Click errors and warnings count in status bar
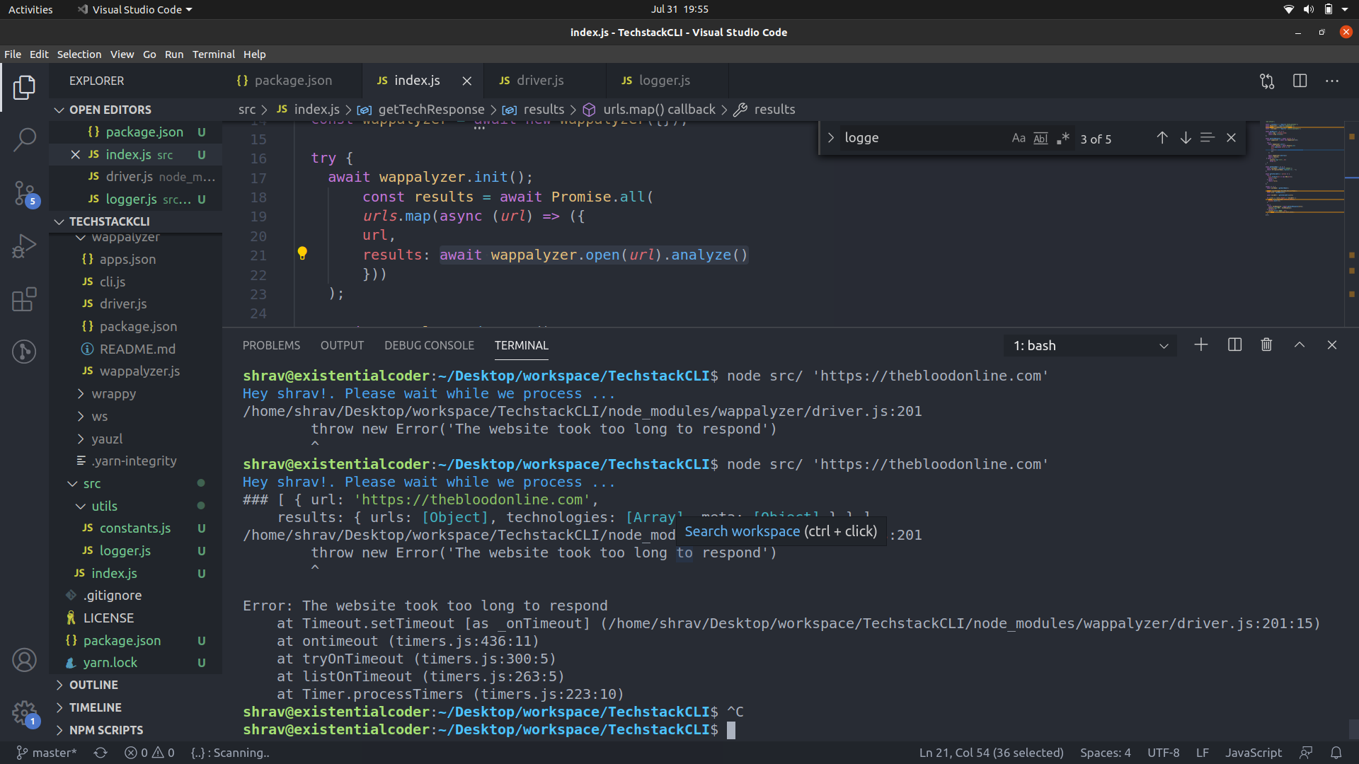This screenshot has height=764, width=1359. point(149,753)
